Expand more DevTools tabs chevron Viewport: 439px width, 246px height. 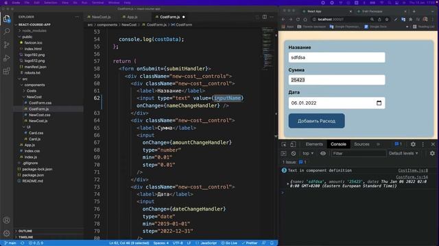coord(378,144)
